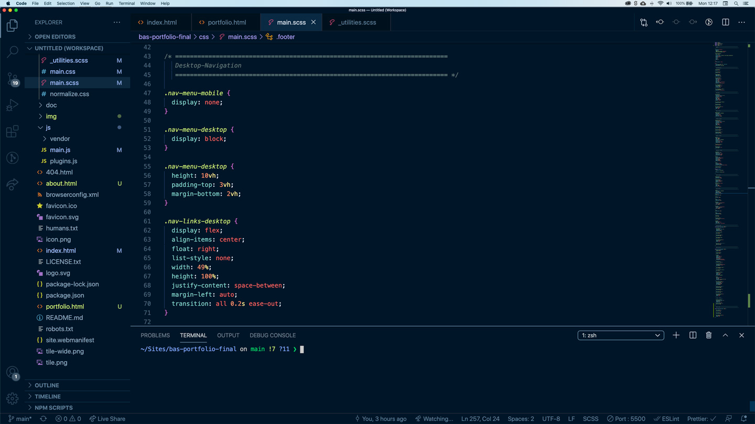Change the Spaces: 2 indentation setting
This screenshot has height=424, width=755.
[x=521, y=419]
